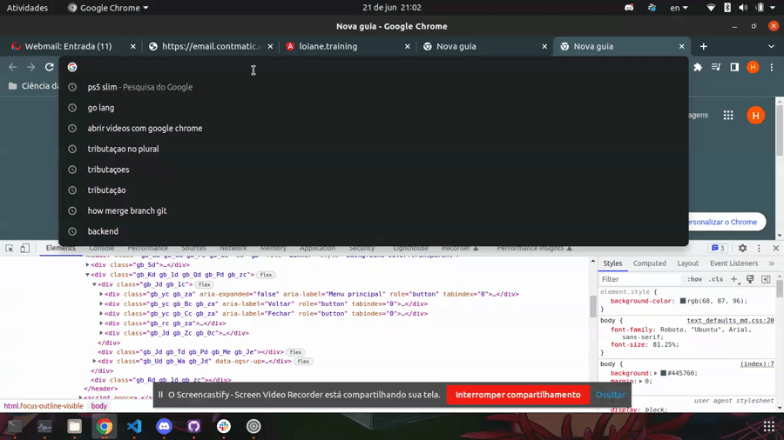Open the Layout tab in Styles pane
The height and width of the screenshot is (440, 784).
(687, 263)
